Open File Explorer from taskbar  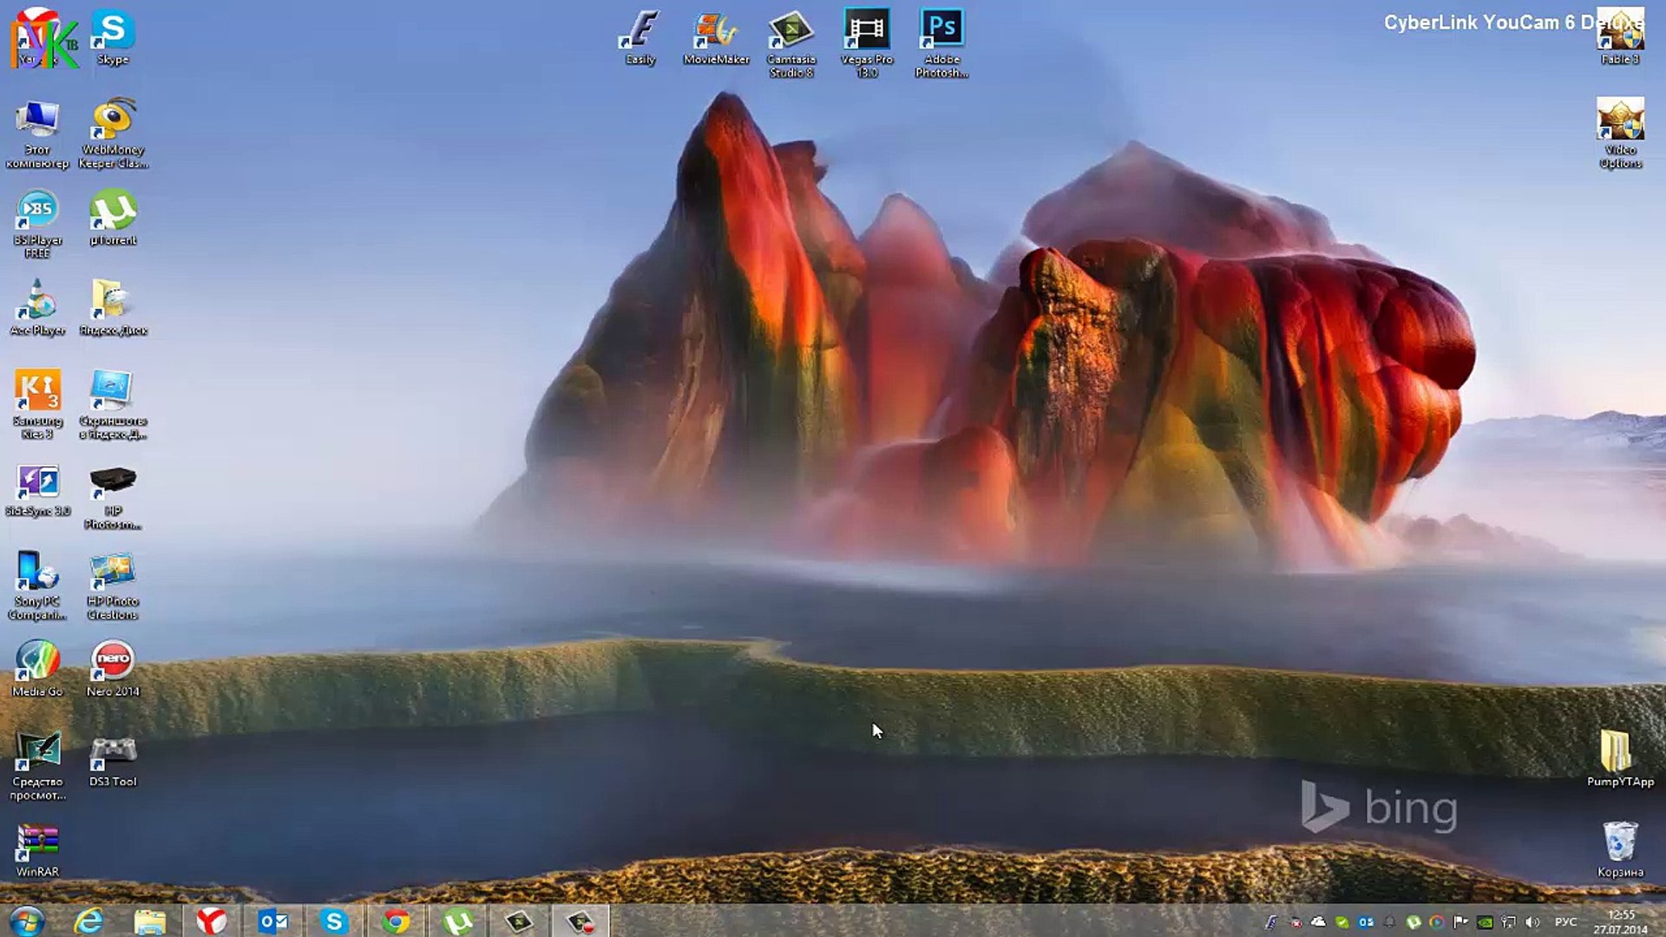click(x=150, y=921)
